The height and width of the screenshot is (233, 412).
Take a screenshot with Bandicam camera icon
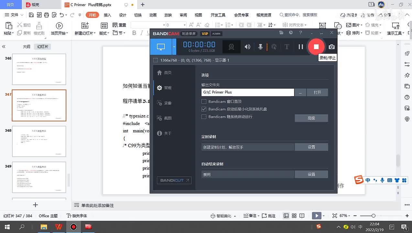[x=331, y=47]
